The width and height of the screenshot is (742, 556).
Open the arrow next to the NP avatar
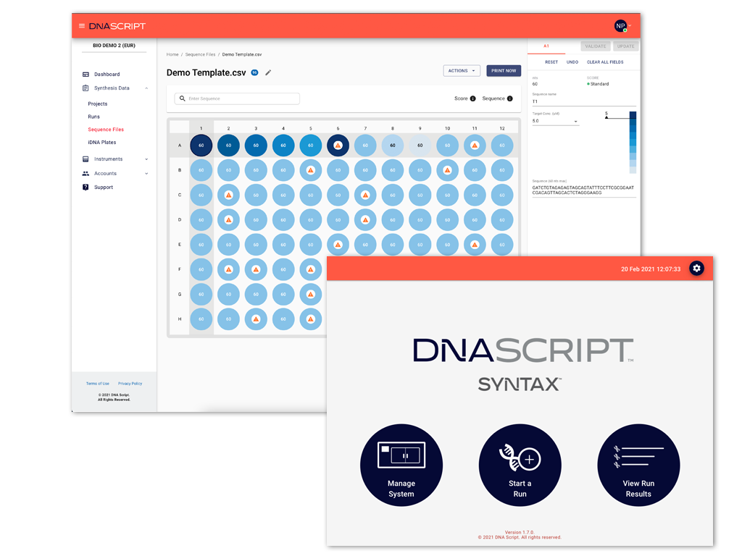(x=630, y=25)
